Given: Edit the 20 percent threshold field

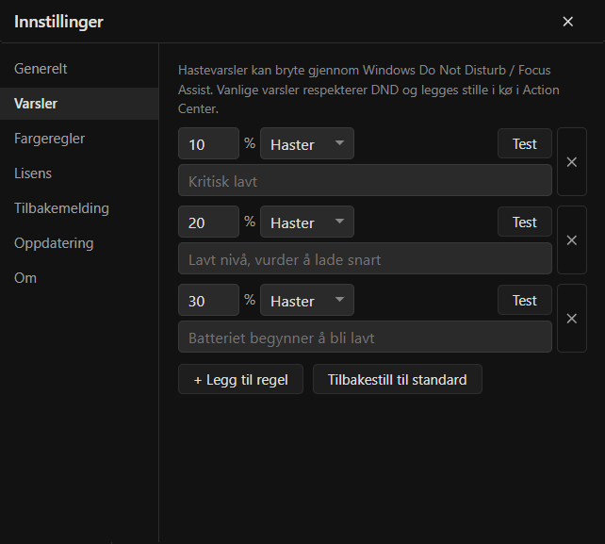Looking at the screenshot, I should pyautogui.click(x=208, y=222).
